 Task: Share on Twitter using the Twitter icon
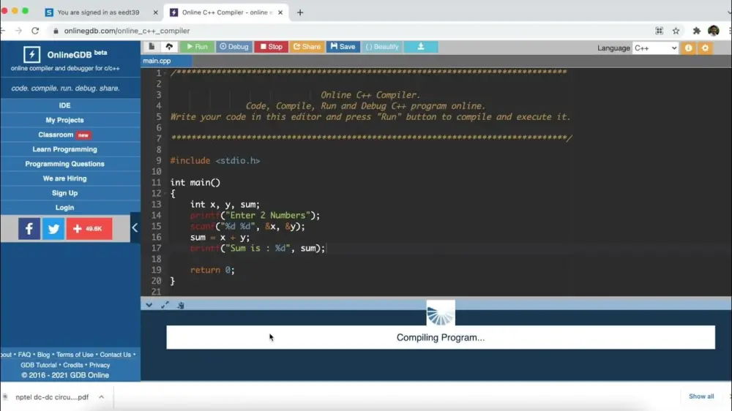click(53, 229)
